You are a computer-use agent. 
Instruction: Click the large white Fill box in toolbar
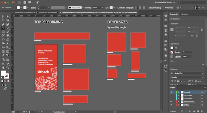[4, 73]
